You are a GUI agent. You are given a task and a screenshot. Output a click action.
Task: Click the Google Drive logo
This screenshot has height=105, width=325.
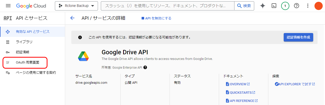click(83, 56)
